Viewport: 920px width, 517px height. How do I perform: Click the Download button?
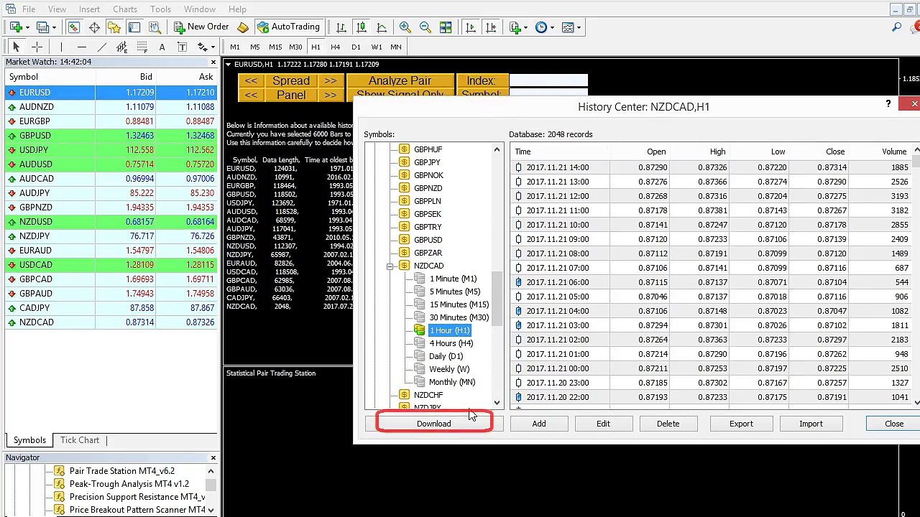pyautogui.click(x=434, y=424)
